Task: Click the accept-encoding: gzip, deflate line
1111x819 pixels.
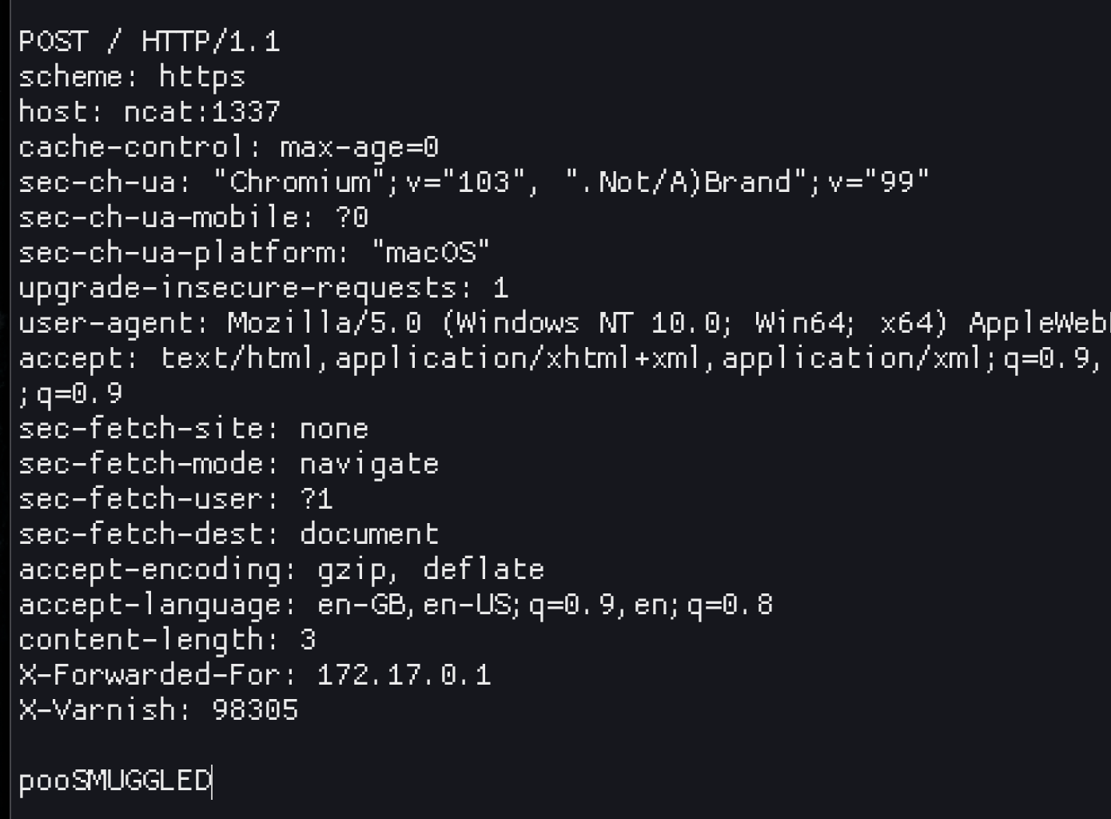Action: coord(281,569)
